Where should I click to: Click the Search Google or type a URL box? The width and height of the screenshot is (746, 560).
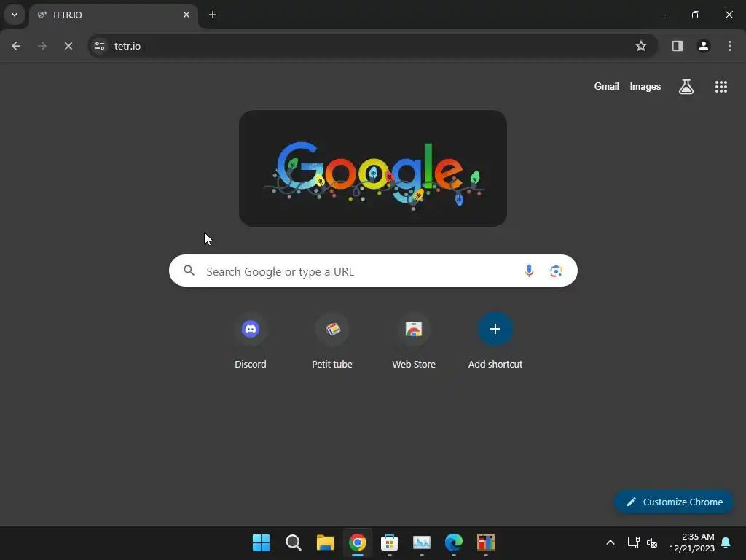tap(374, 271)
